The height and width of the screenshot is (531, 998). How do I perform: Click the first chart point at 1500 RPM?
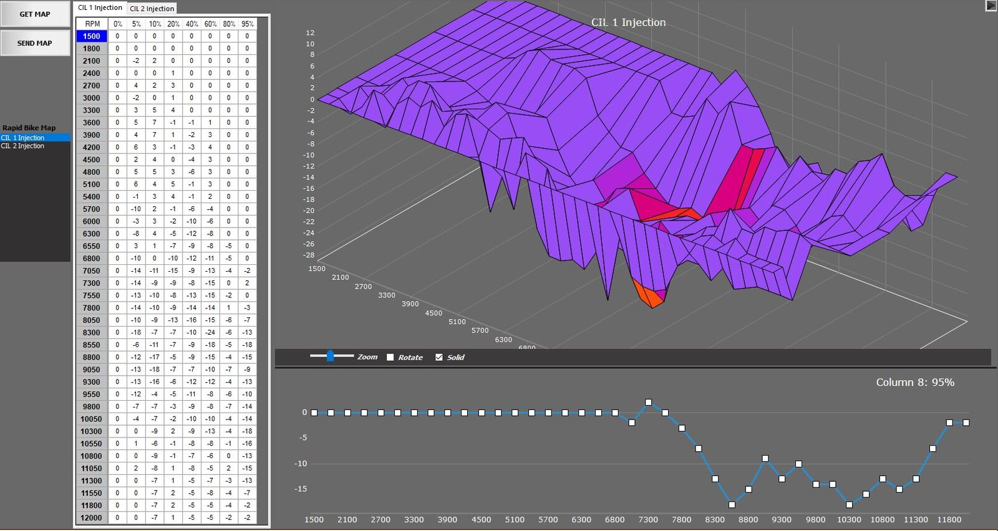point(314,413)
